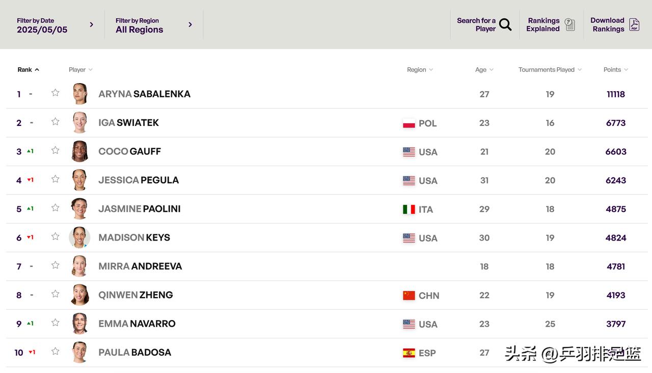The height and width of the screenshot is (373, 652).
Task: Click the Spain flag beside ESP
Action: [409, 353]
